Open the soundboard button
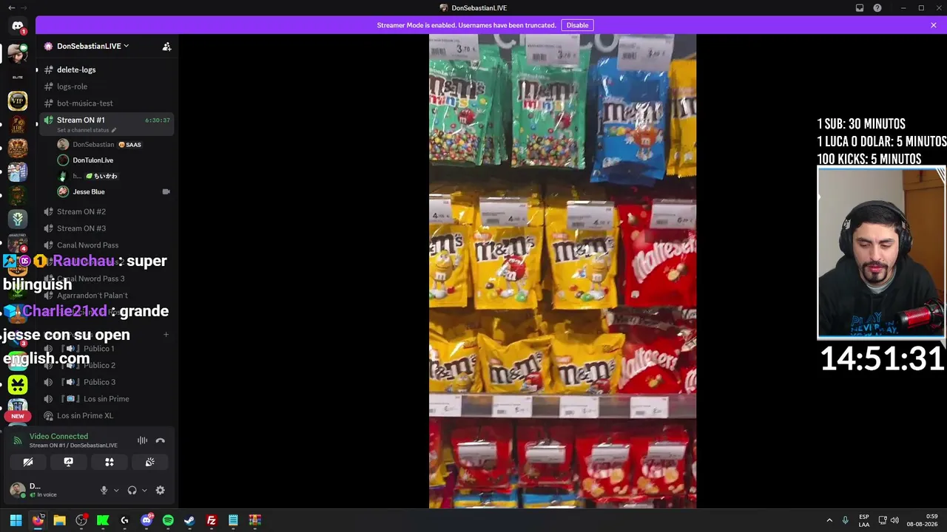 pyautogui.click(x=149, y=462)
